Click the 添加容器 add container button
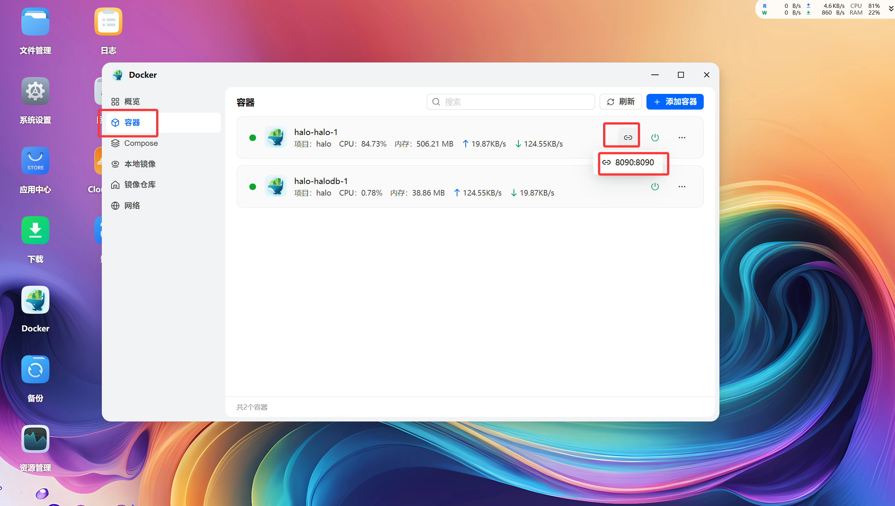The height and width of the screenshot is (506, 895). point(675,102)
